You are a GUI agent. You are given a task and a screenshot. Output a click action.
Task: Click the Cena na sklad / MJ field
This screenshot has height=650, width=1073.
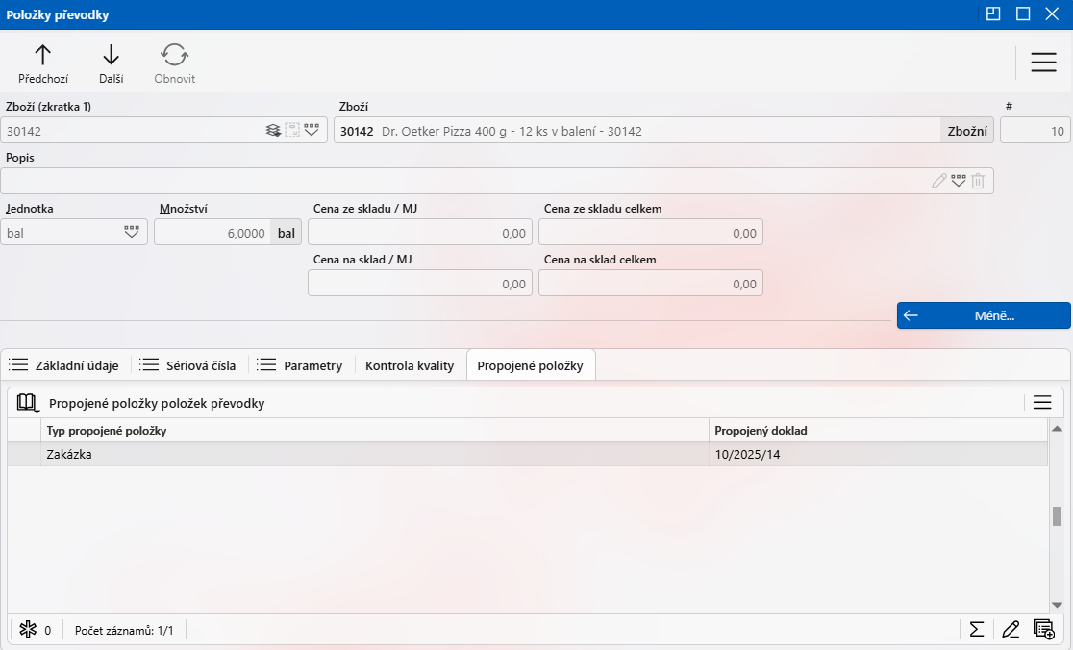point(420,284)
